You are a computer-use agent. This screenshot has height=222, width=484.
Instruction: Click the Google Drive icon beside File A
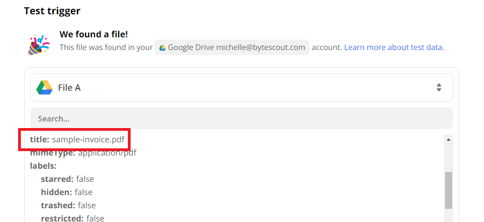(x=44, y=87)
